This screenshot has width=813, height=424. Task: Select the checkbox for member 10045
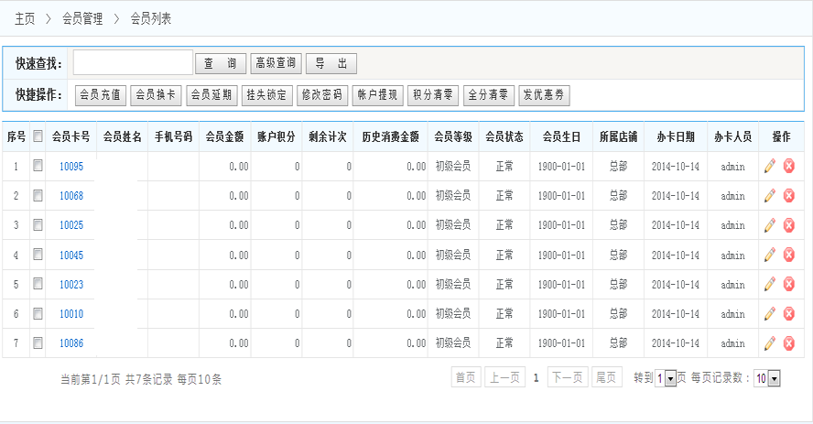(x=38, y=255)
